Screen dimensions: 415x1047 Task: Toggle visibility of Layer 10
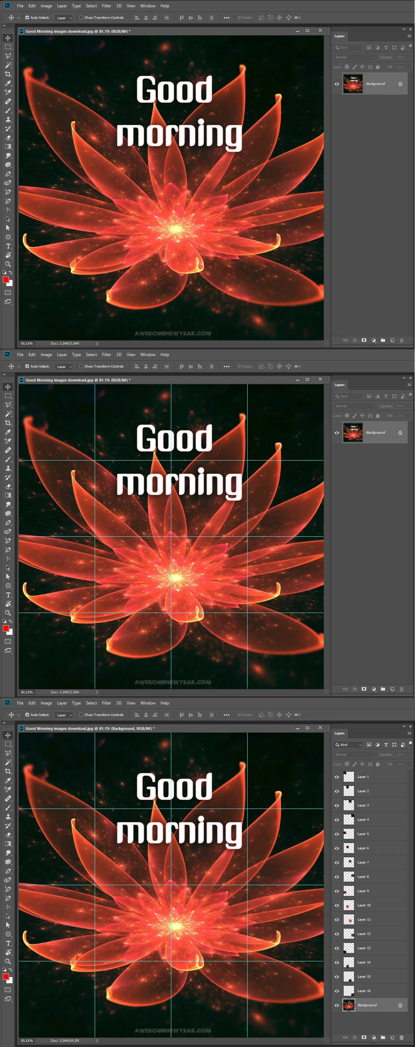[x=337, y=906]
